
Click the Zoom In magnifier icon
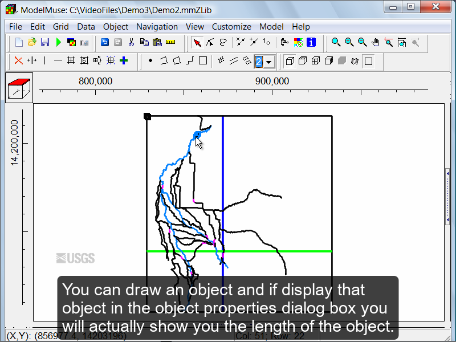(349, 42)
